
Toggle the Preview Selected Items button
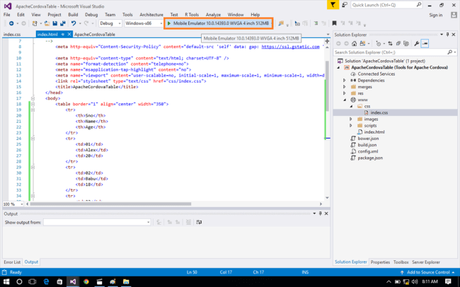pos(425,43)
